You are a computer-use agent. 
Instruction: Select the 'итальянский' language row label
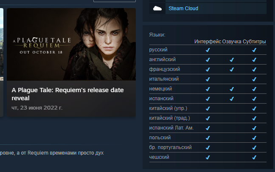tap(164, 79)
